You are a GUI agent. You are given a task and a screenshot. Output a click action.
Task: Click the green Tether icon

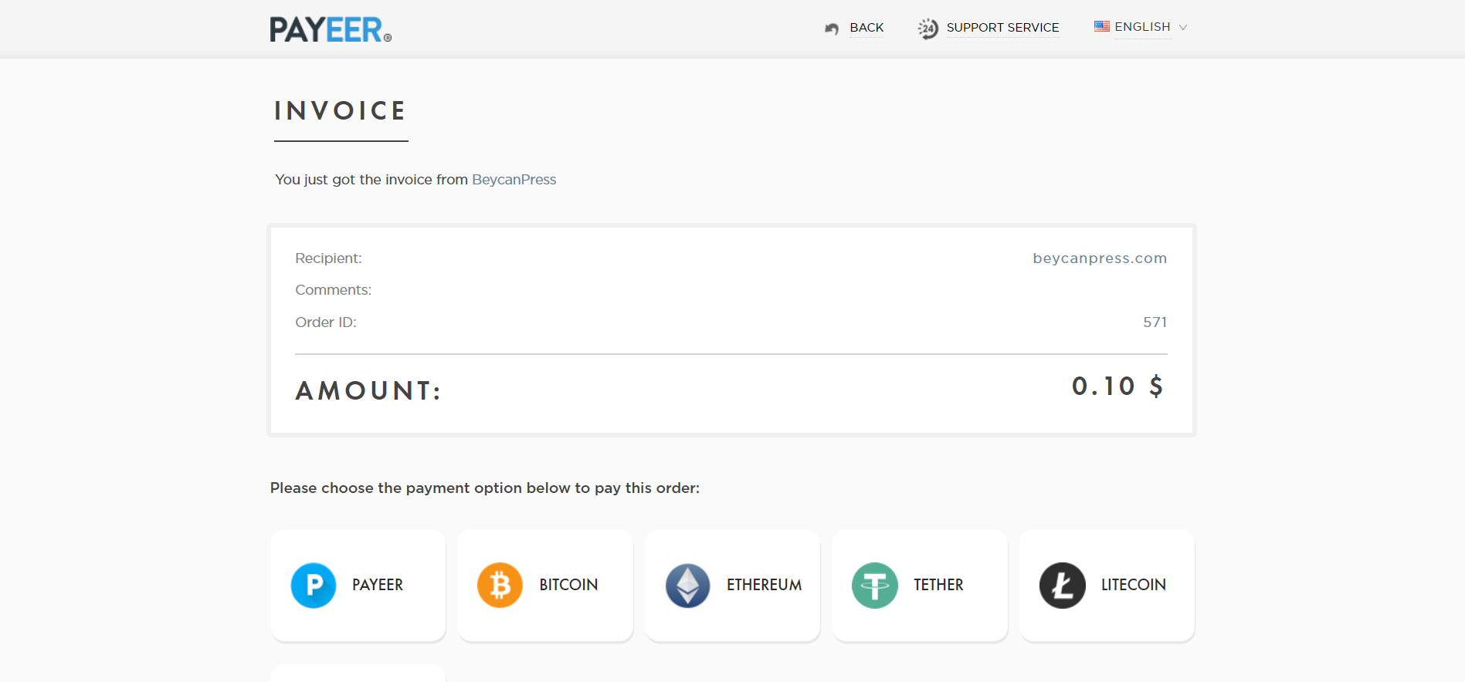tap(875, 586)
